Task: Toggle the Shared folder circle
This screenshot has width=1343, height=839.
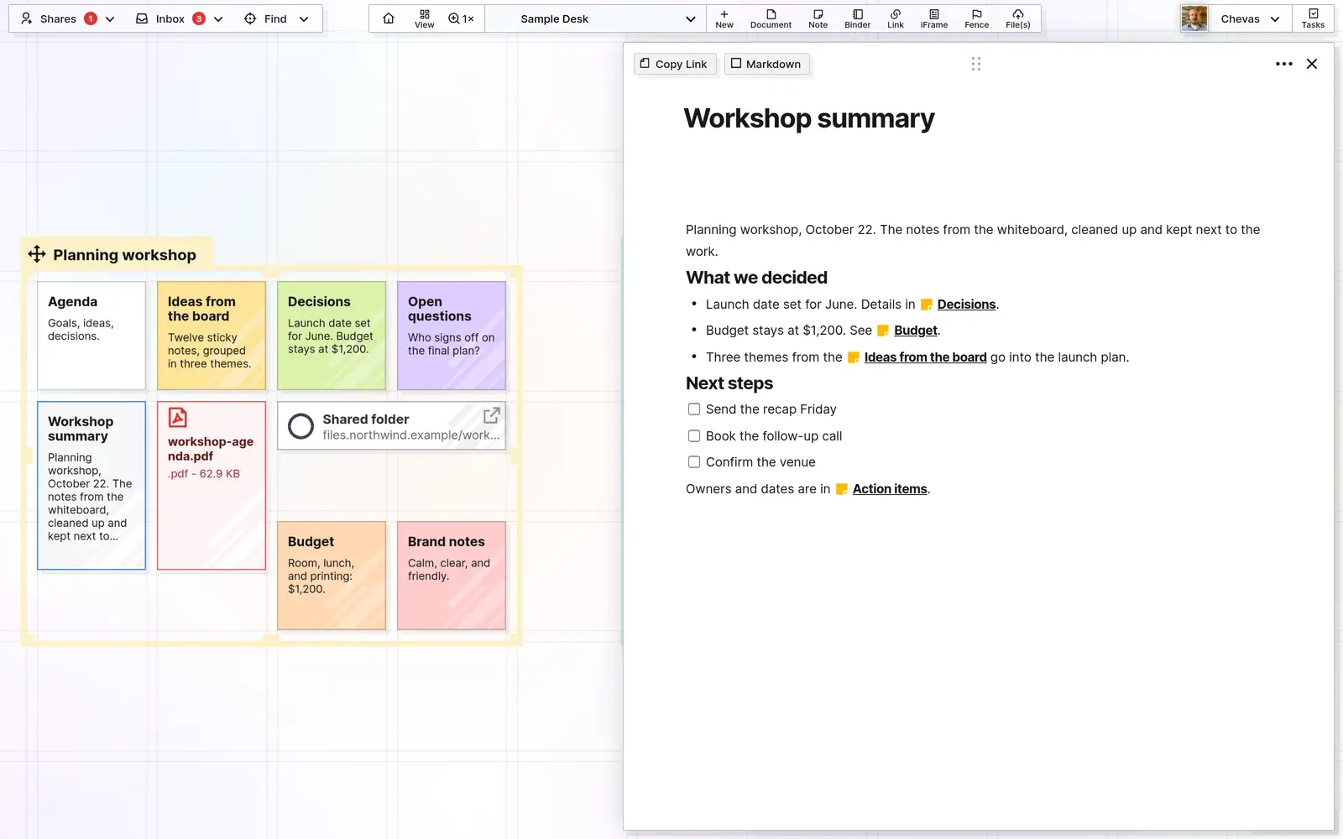Action: point(301,426)
